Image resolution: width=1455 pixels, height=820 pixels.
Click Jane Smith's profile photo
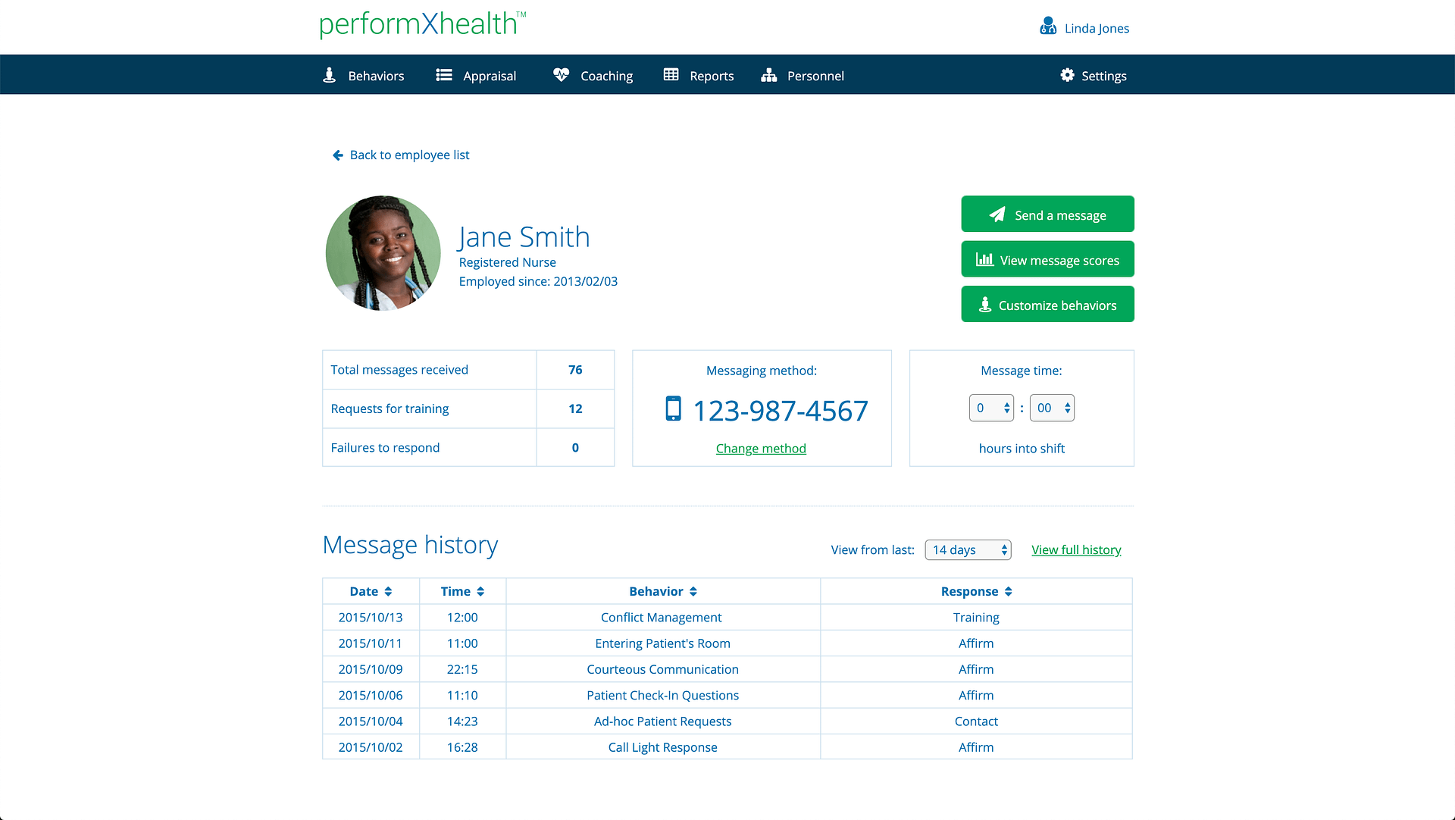pyautogui.click(x=383, y=253)
